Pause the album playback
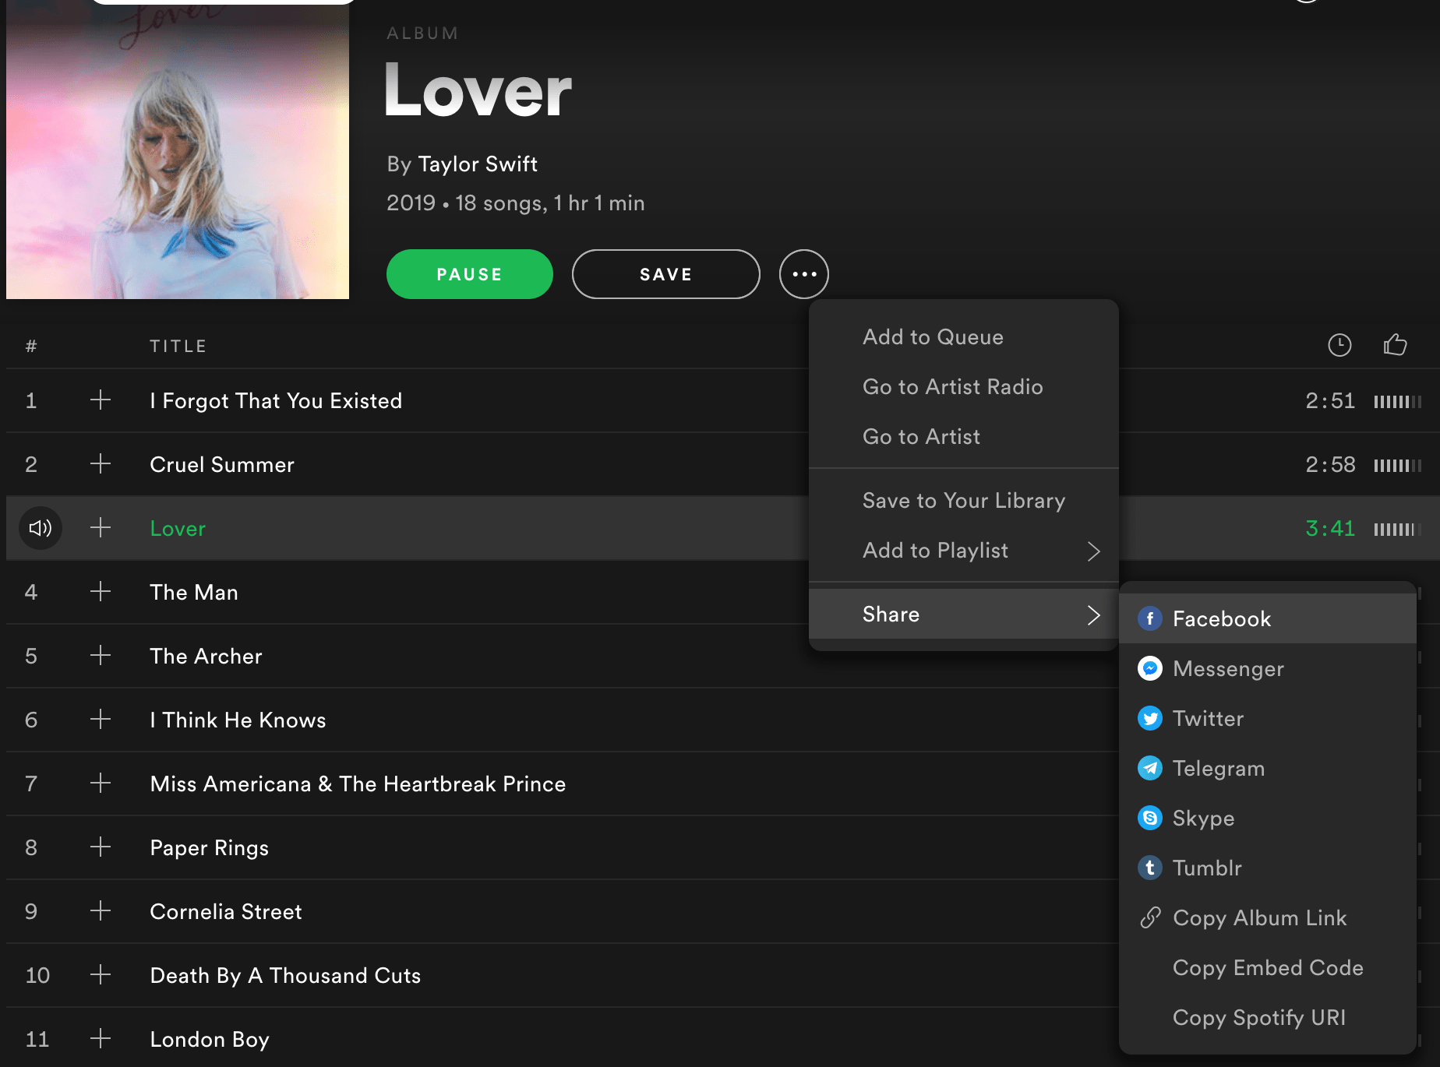 [469, 274]
